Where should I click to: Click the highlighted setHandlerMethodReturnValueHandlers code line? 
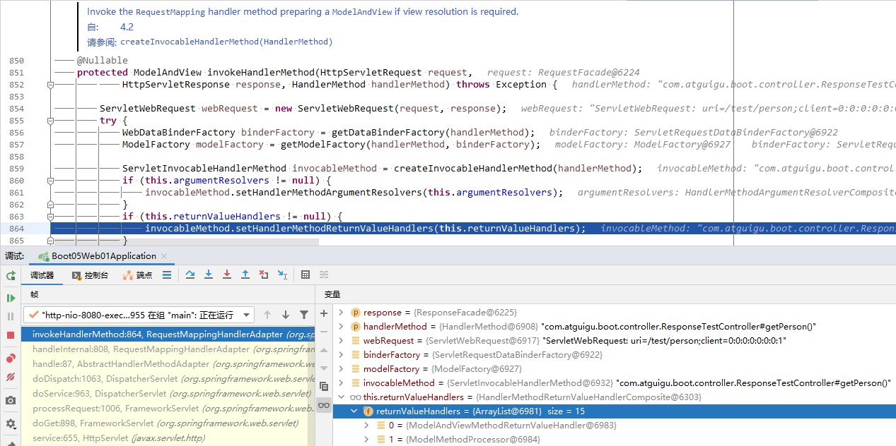tap(365, 229)
